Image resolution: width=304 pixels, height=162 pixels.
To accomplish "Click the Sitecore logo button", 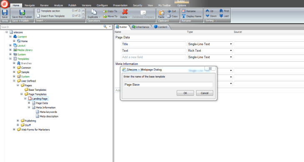I will point(5,4).
